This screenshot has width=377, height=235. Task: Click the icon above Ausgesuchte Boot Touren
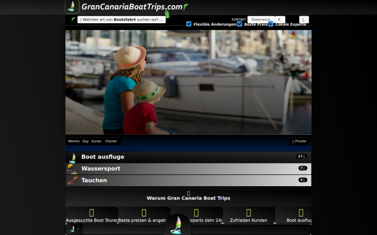pos(91,212)
